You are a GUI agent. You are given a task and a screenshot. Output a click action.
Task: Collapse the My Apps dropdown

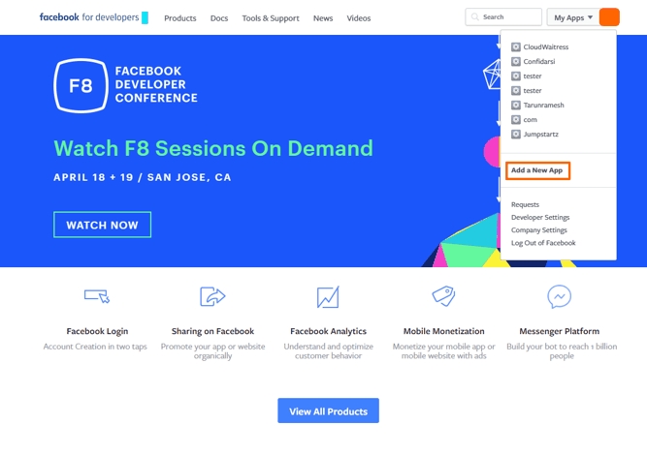[572, 17]
